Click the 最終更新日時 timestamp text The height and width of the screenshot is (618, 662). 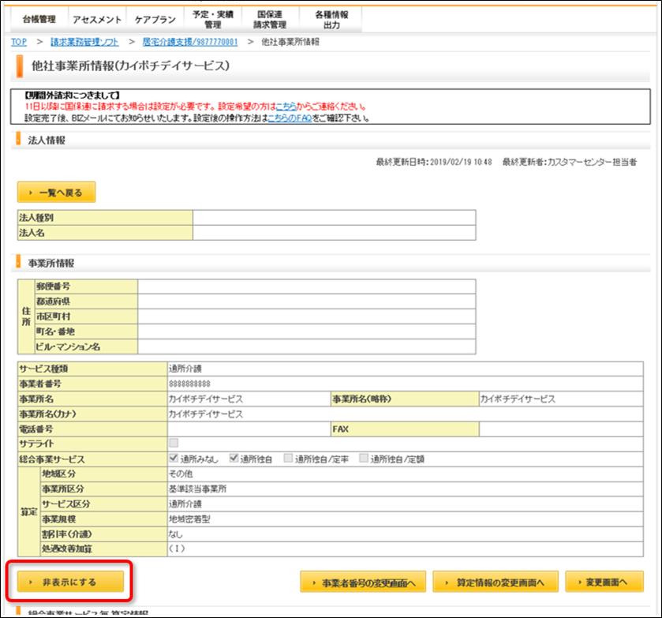pyautogui.click(x=434, y=162)
